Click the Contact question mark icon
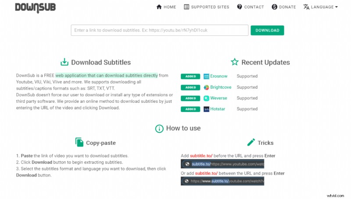Screen dimensions: 351x199 point(240,7)
